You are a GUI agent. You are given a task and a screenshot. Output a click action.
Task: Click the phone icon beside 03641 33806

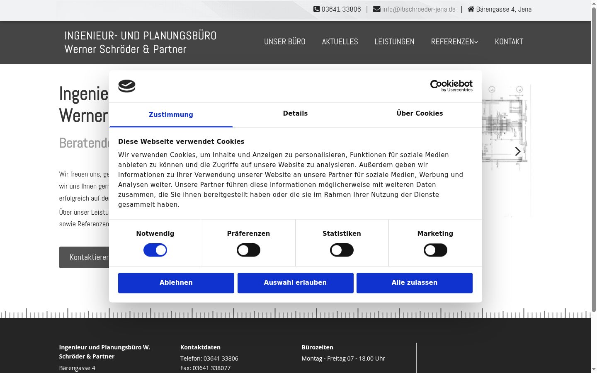tap(316, 9)
